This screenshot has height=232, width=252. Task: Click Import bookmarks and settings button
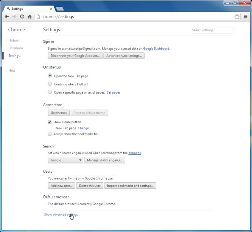(x=130, y=186)
